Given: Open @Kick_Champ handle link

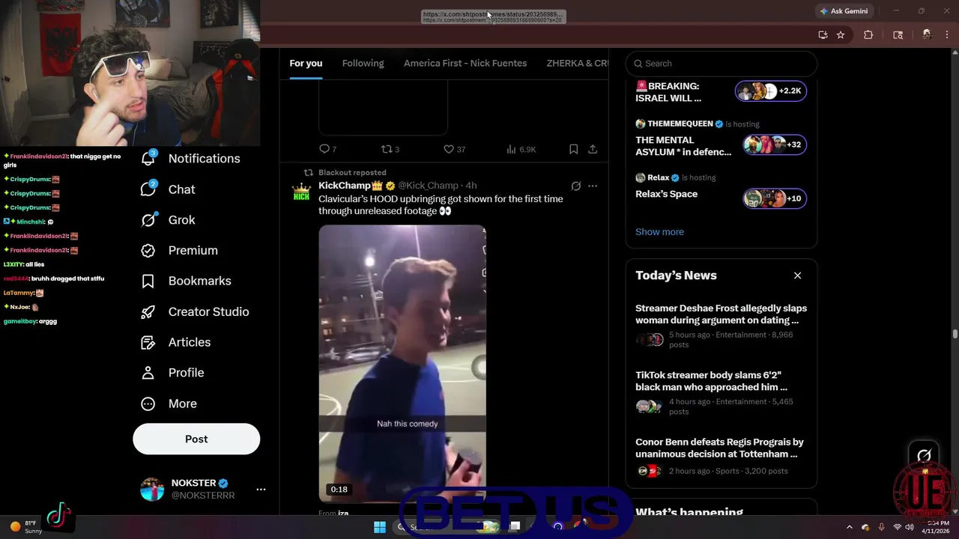Looking at the screenshot, I should [428, 186].
